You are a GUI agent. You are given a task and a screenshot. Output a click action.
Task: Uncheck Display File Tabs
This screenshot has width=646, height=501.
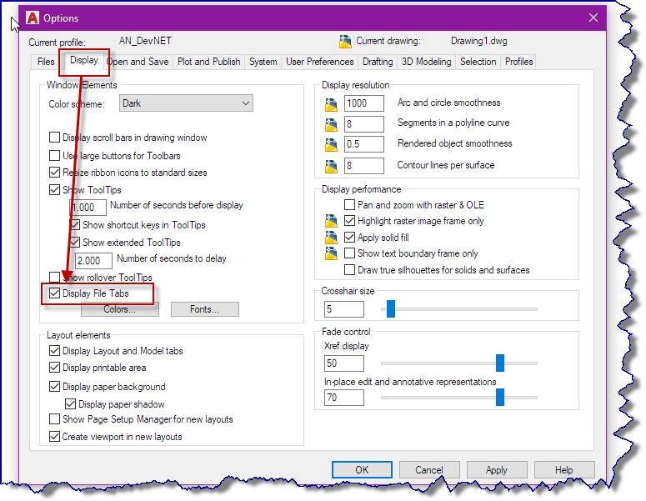click(x=54, y=293)
